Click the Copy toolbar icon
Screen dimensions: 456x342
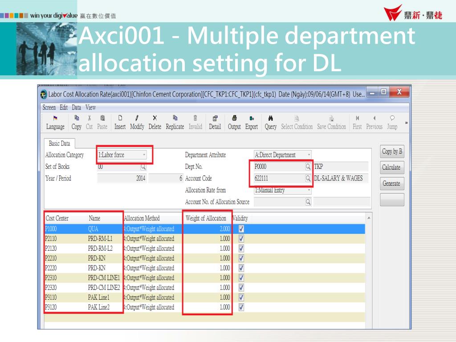coord(77,118)
